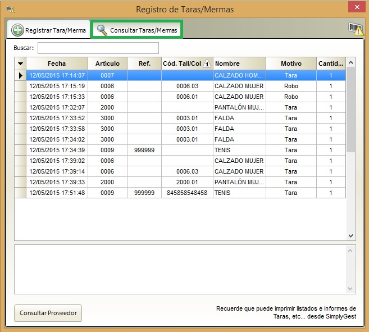369x332 pixels.
Task: Click code 2000.01 cell
Action: 187,182
